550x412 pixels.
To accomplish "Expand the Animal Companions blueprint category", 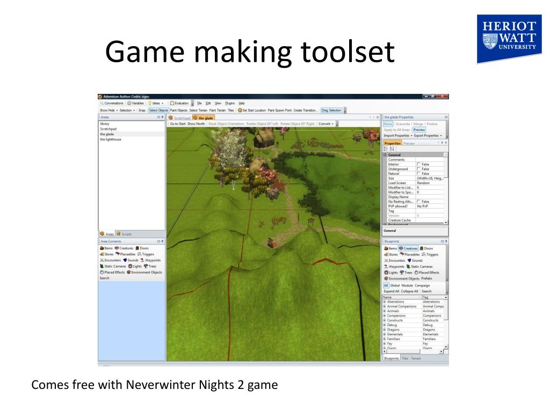I will pos(385,306).
